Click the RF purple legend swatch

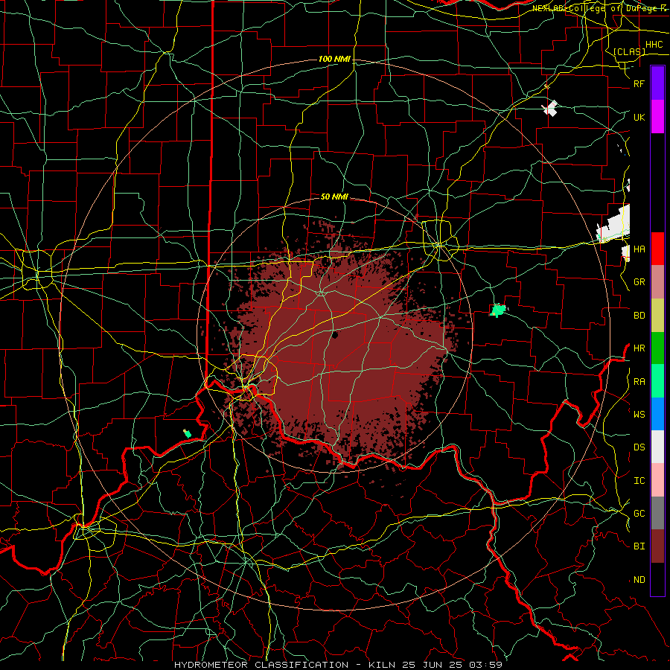[657, 83]
